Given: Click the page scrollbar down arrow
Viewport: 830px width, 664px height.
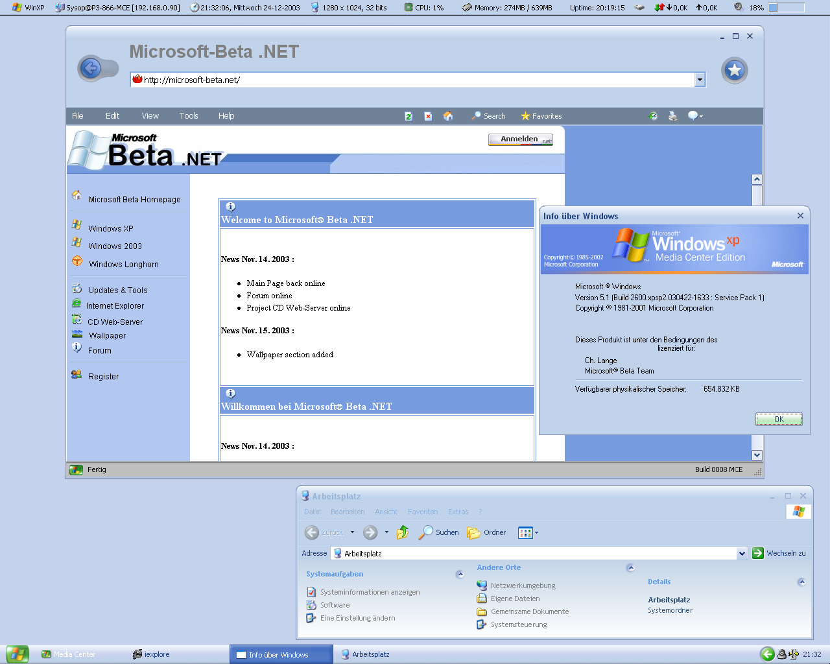Looking at the screenshot, I should point(757,455).
